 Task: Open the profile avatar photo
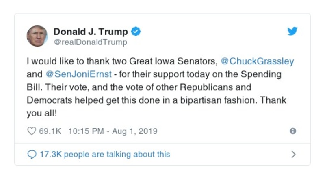(x=37, y=36)
